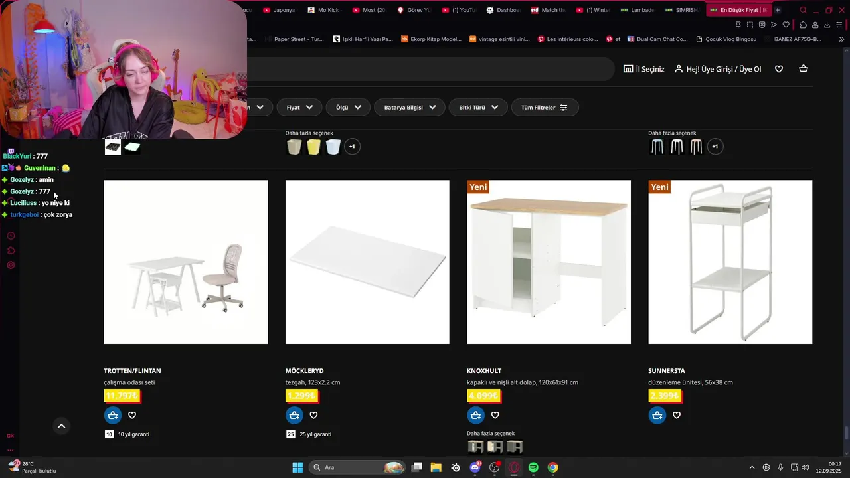Select the third stool variant thumbnail
The height and width of the screenshot is (478, 850).
coord(696,147)
